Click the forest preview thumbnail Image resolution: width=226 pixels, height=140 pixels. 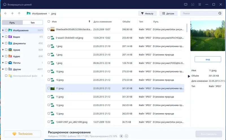[x=208, y=36]
